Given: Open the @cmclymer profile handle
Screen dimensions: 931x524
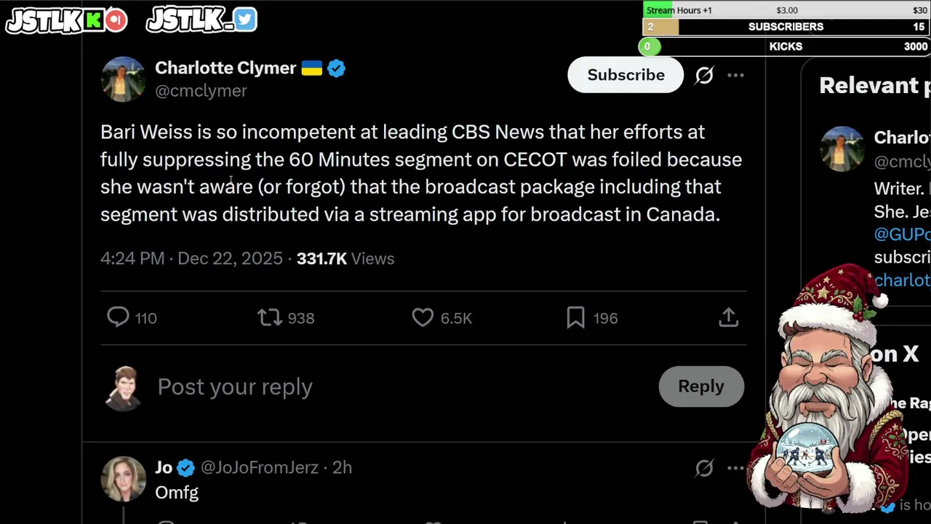Looking at the screenshot, I should pyautogui.click(x=201, y=91).
